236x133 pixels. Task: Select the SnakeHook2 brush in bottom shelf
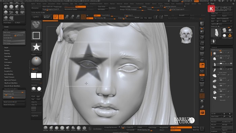click(79, 128)
